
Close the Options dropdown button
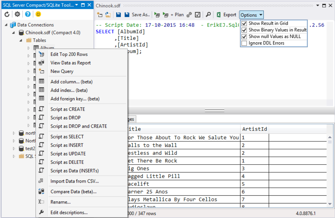tap(252, 15)
